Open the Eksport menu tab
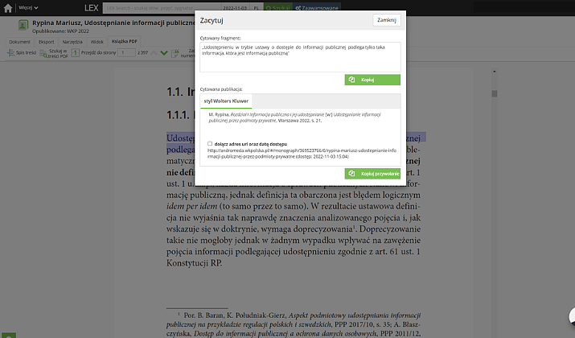This screenshot has width=575, height=338. click(x=46, y=40)
